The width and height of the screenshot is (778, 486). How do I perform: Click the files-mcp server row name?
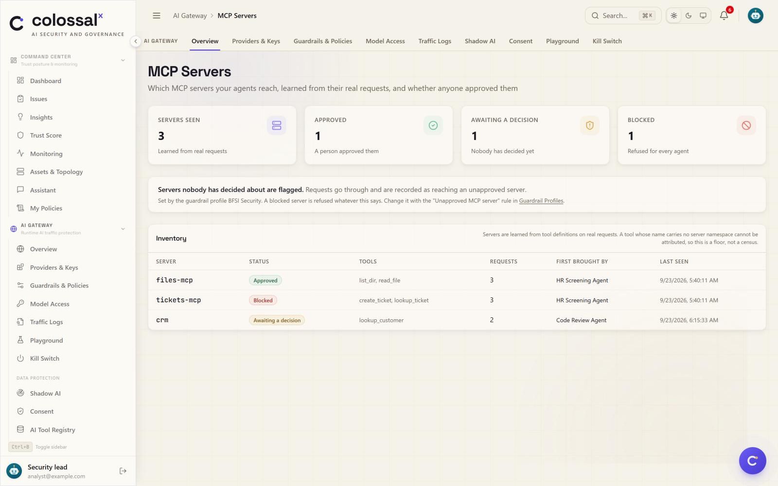pyautogui.click(x=175, y=280)
